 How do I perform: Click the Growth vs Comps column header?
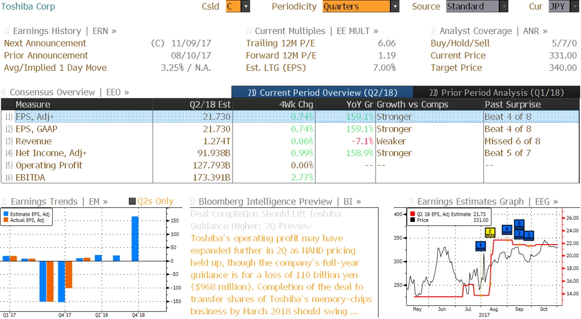point(430,104)
